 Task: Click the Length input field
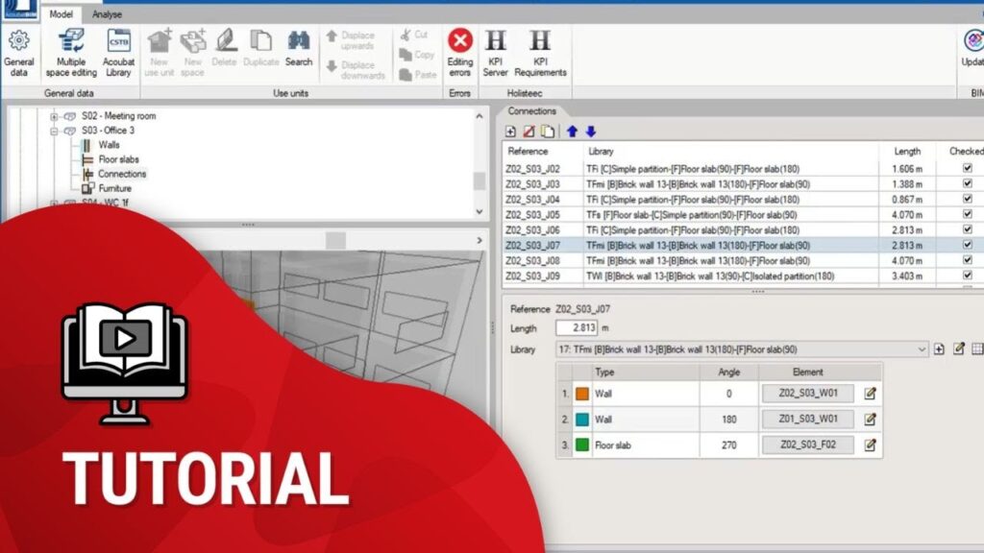(577, 328)
